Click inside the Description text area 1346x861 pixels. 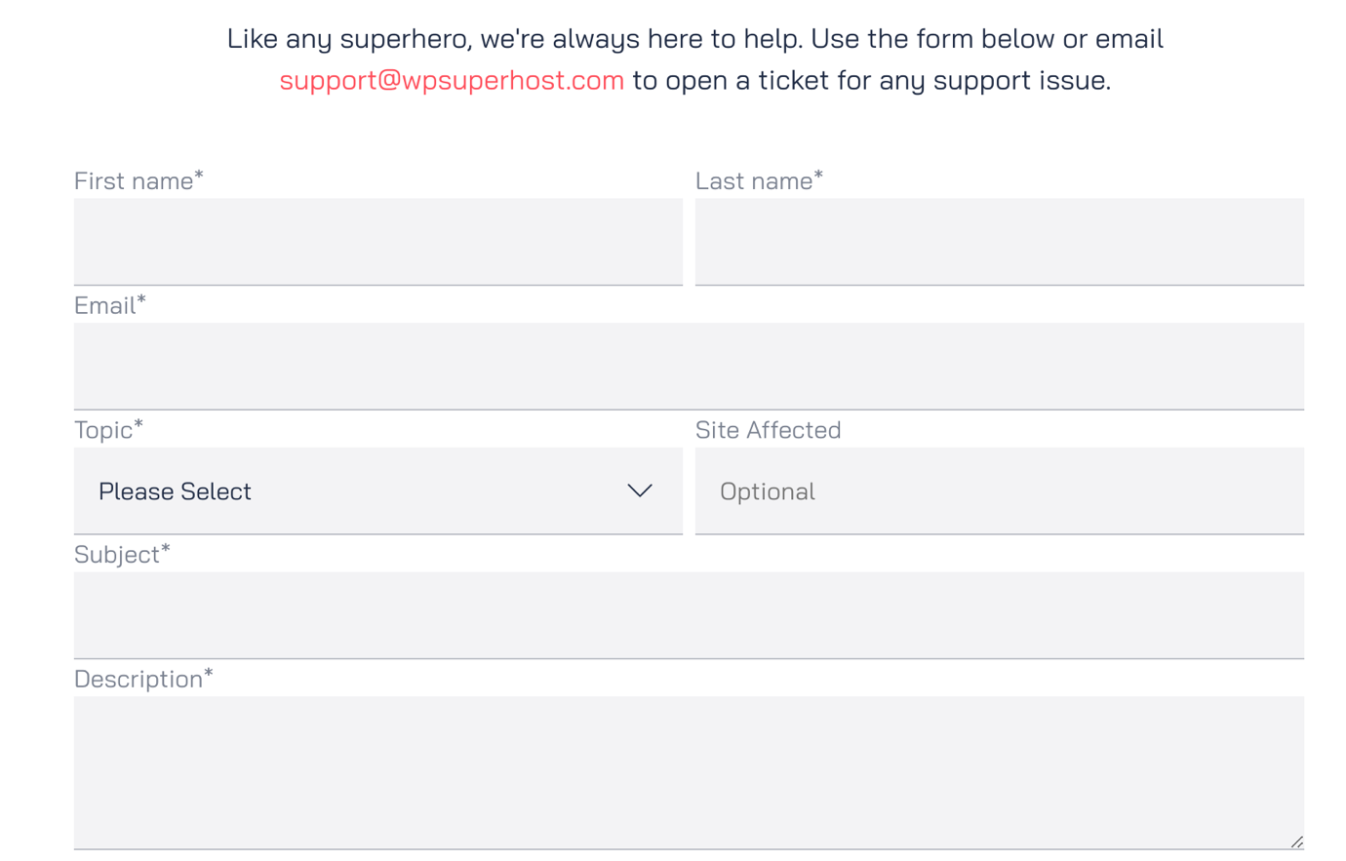[x=689, y=770]
